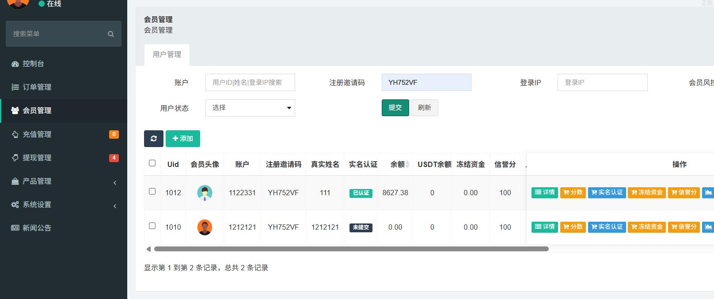Image resolution: width=714 pixels, height=299 pixels.
Task: Open 提现管理 in the sidebar
Action: pos(37,158)
